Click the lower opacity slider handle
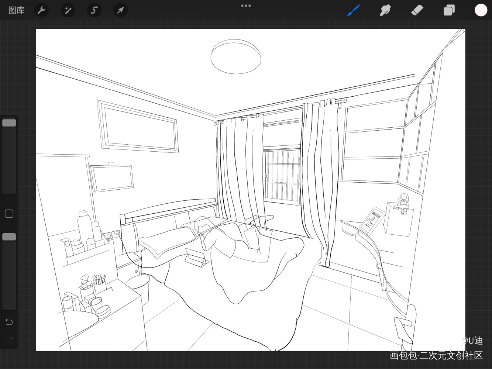492x369 pixels. (9, 237)
